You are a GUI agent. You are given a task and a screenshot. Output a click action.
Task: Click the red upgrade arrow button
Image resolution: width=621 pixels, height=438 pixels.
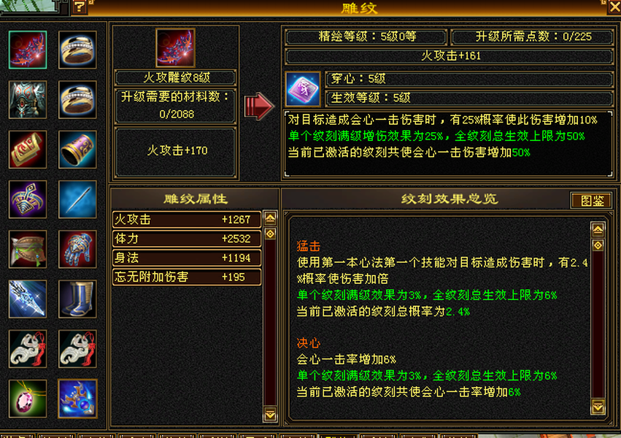point(258,106)
